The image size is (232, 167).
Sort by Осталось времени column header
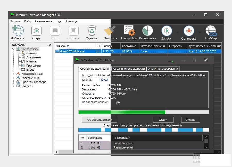[153, 46]
